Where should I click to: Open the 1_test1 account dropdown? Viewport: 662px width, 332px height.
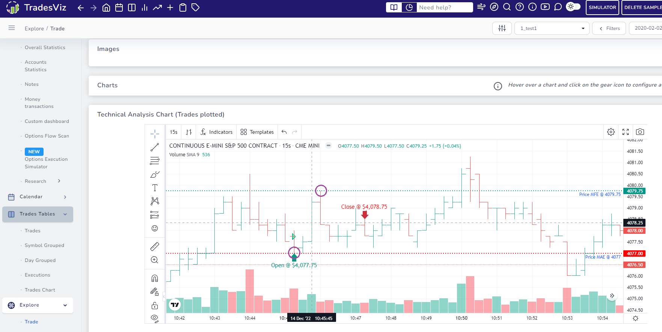tap(552, 28)
